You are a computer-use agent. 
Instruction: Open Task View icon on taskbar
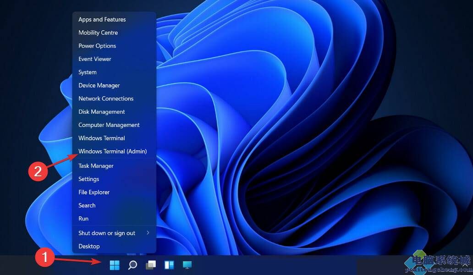pyautogui.click(x=151, y=265)
